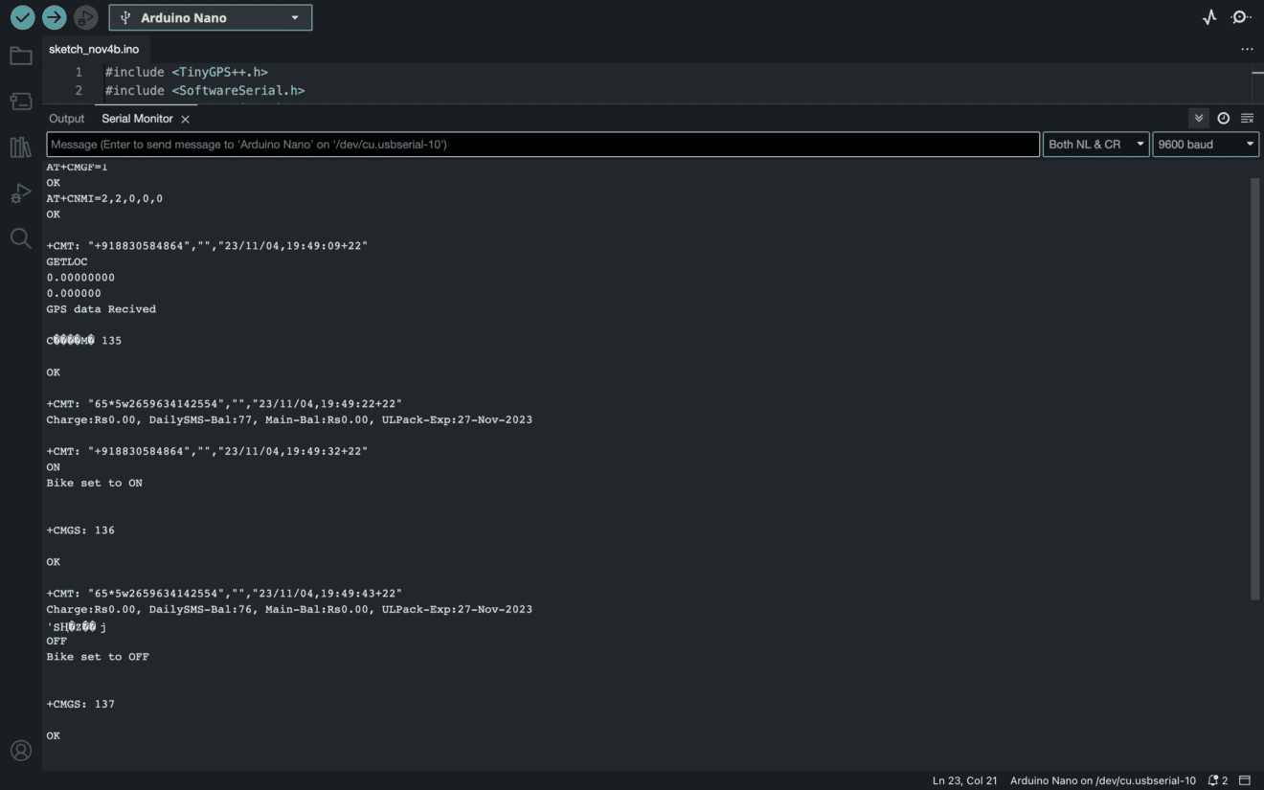The width and height of the screenshot is (1264, 790).
Task: Upload the sketch with arrow button
Action: click(55, 17)
